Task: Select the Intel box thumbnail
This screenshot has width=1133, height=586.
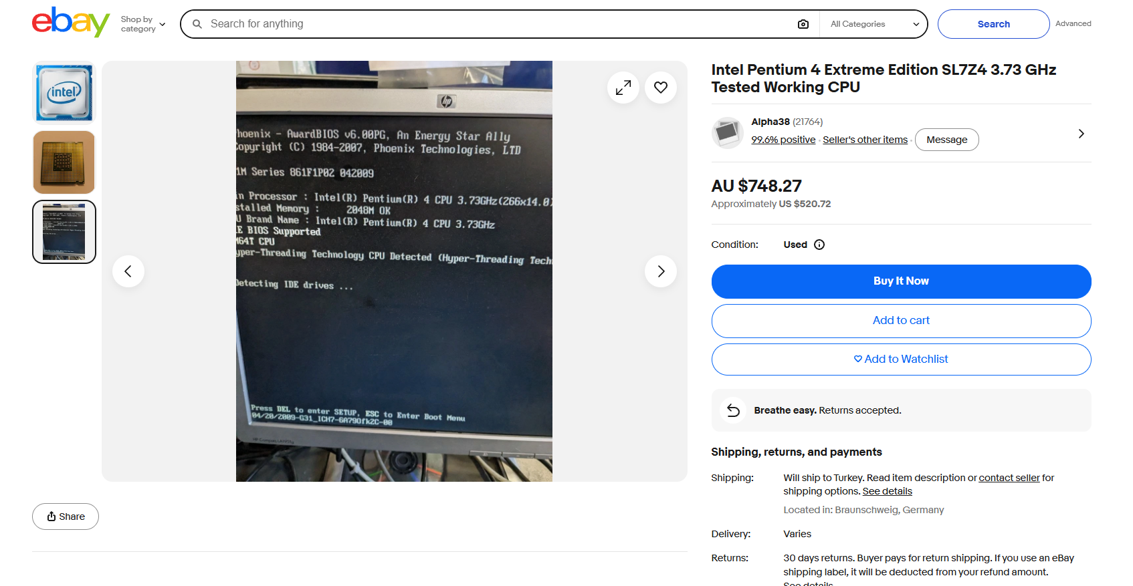Action: [x=64, y=93]
